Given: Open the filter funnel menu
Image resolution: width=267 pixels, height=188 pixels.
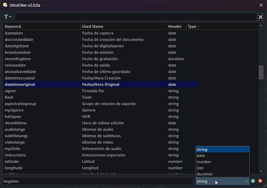Looking at the screenshot, I should [8, 17].
